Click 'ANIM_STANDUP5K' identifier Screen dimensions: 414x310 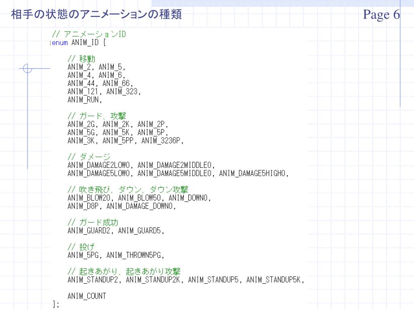(x=274, y=280)
